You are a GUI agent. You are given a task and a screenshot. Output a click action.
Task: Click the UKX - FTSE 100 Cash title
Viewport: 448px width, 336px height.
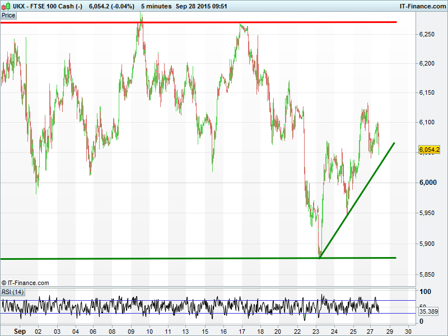coord(48,6)
